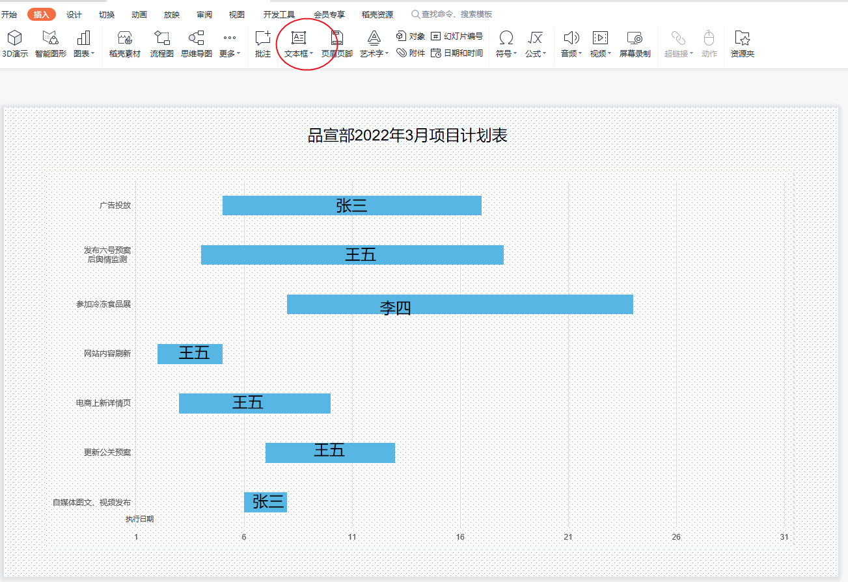
Task: Expand the 图表 dropdown arrow
Action: 92,54
